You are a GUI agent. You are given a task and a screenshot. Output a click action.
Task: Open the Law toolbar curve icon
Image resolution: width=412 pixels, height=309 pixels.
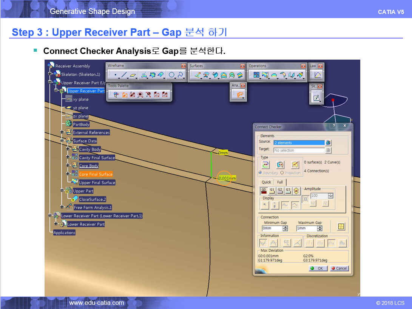317,75
